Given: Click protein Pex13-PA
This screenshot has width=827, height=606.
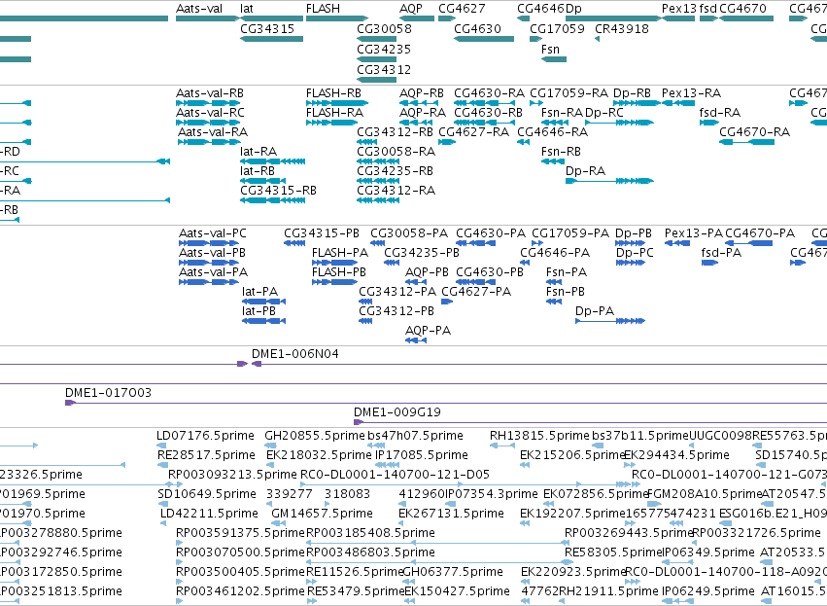Looking at the screenshot, I should click(694, 233).
